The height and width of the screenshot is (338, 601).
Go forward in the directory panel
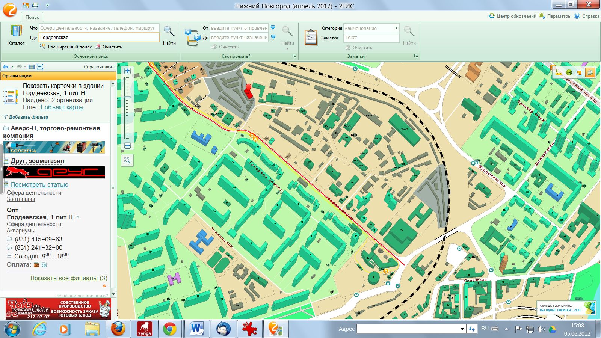pyautogui.click(x=19, y=67)
